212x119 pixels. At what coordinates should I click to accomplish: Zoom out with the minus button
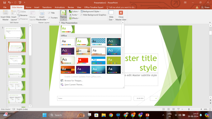point(182,109)
